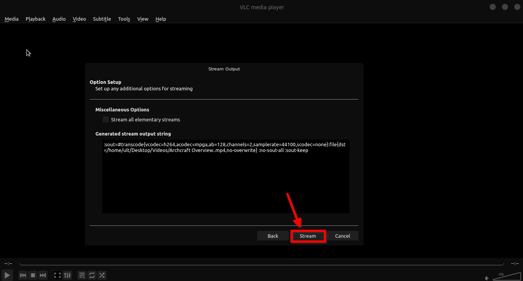
Task: Open the Playback menu
Action: (36, 19)
